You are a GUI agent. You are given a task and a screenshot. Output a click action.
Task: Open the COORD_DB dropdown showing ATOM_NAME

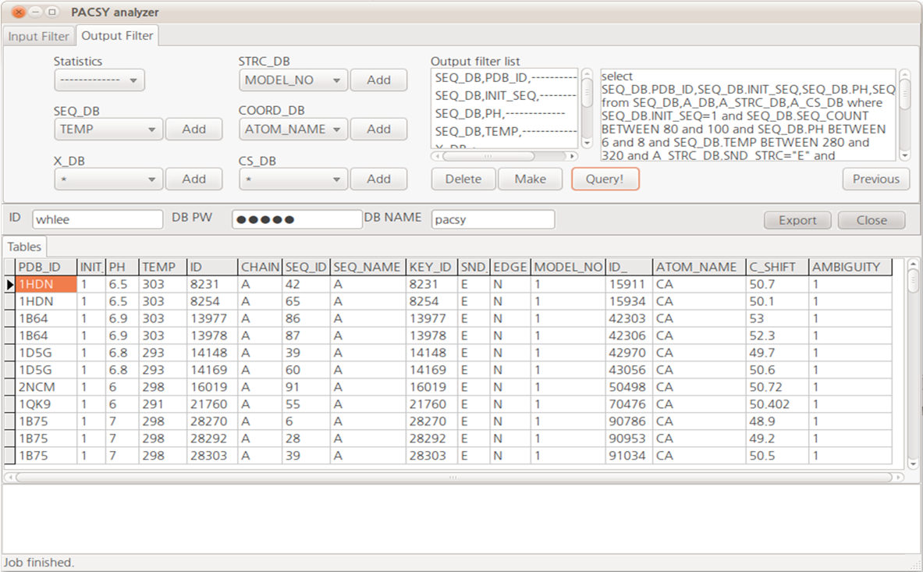pos(293,129)
